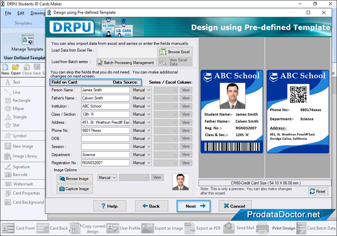Image resolution: width=337 pixels, height=236 pixels.
Task: Click Browse Image button
Action: click(74, 179)
